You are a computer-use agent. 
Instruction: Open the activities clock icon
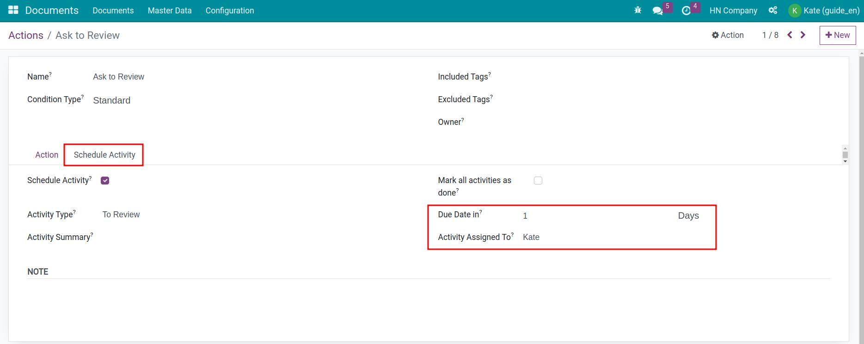[686, 11]
